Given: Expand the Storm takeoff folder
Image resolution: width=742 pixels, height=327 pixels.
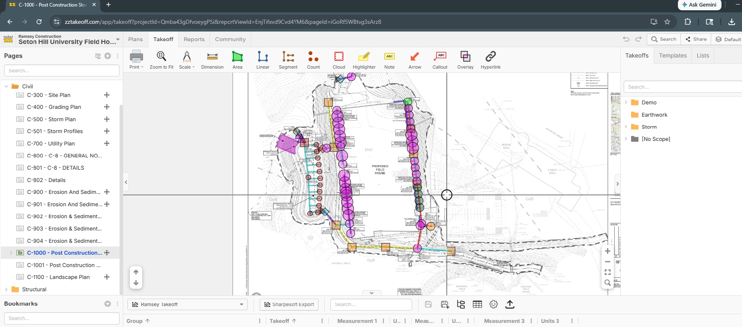Looking at the screenshot, I should pos(626,127).
